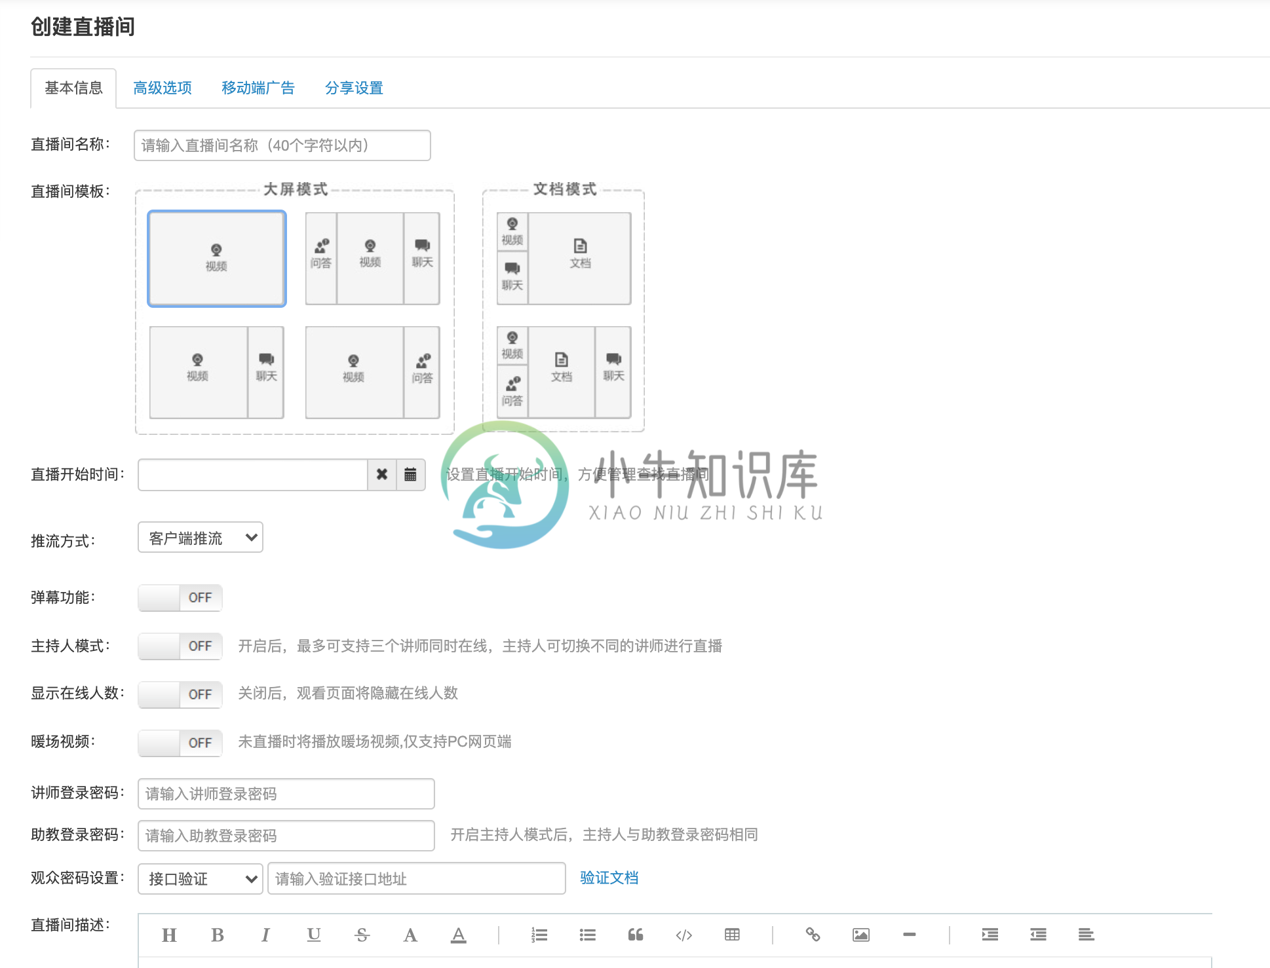Switch to 分享设置 tab

click(354, 88)
